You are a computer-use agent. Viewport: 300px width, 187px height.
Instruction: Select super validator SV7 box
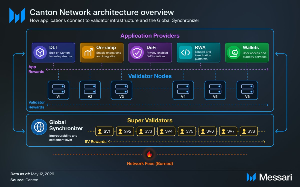[x=228, y=131]
